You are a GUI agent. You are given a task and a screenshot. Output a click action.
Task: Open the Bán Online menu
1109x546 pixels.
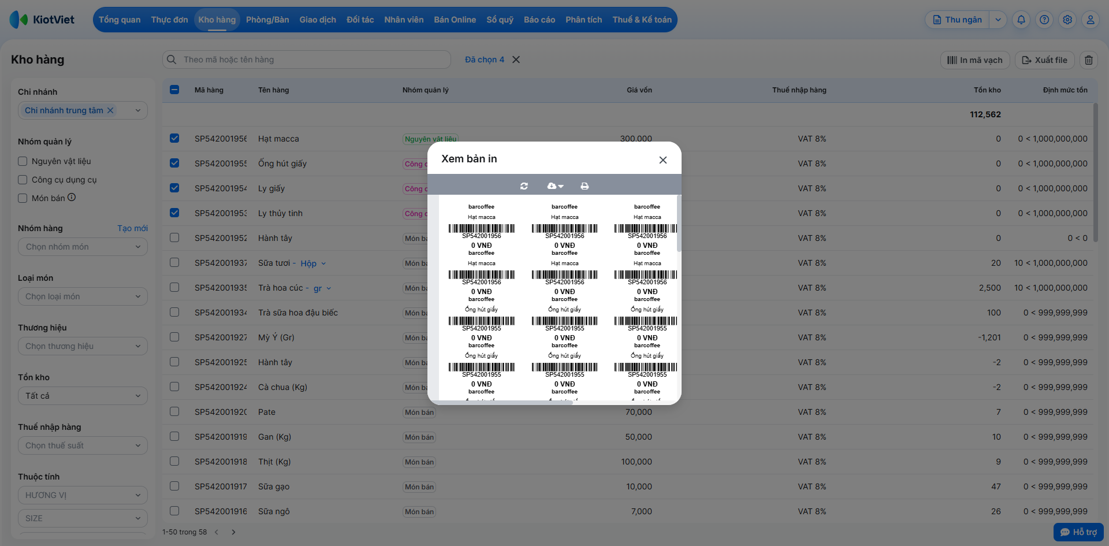(x=455, y=20)
